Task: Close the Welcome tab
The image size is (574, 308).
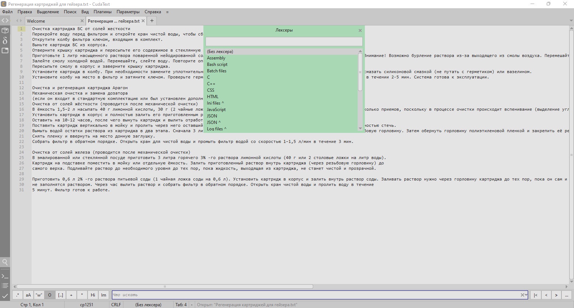Action: [82, 21]
